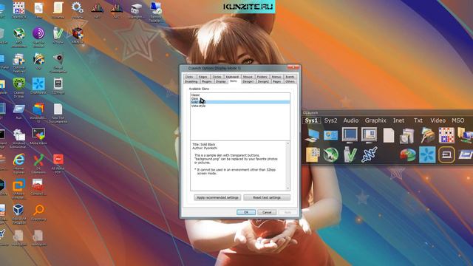Switch to Sys2 page in CLaunch

[330, 120]
